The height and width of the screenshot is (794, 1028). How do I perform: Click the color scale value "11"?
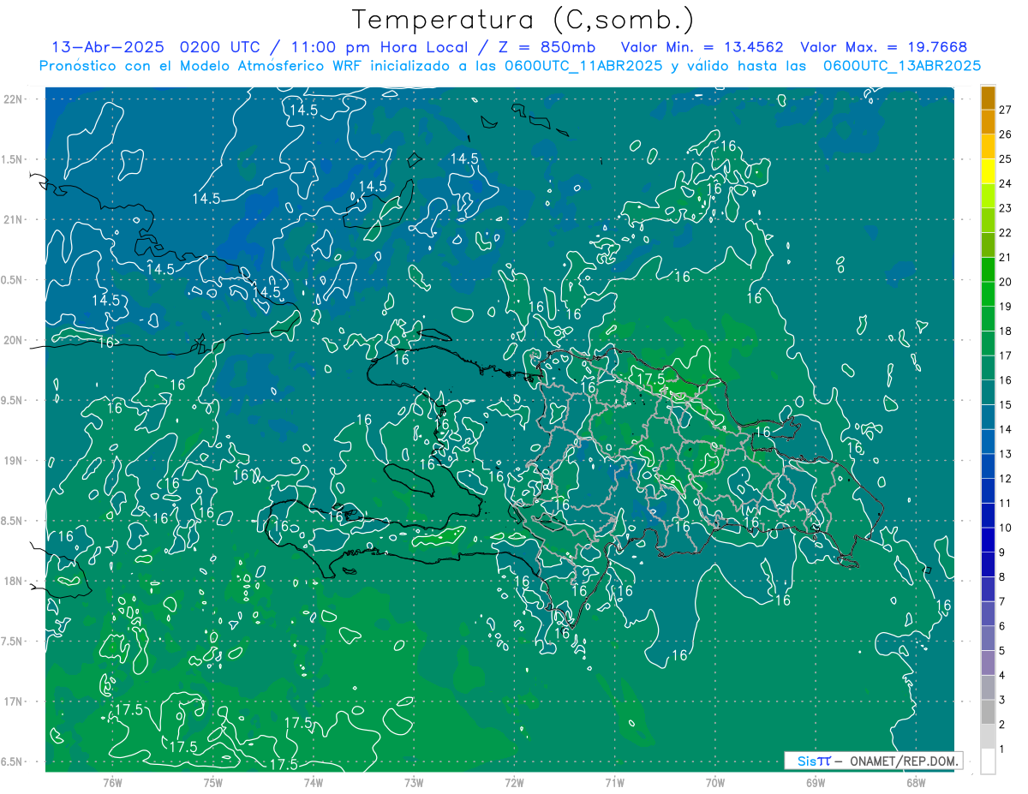(1006, 504)
